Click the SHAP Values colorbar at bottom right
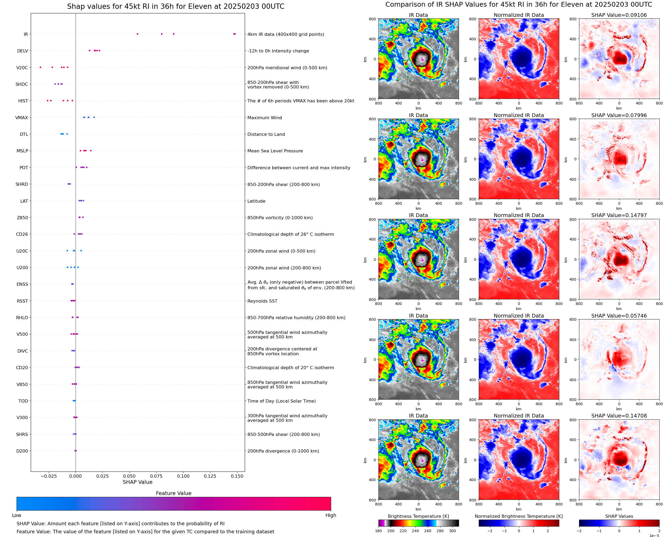Image resolution: width=666 pixels, height=537 pixels. coord(619,523)
